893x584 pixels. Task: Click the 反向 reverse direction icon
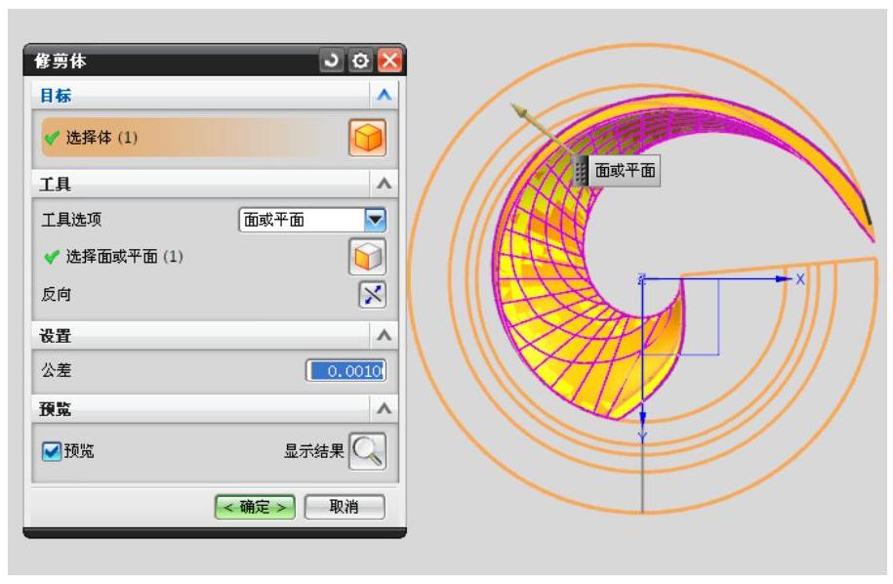pyautogui.click(x=373, y=295)
